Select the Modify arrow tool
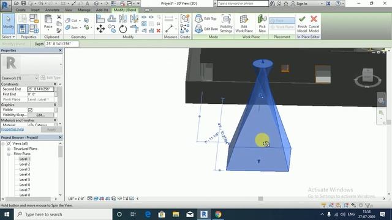The width and height of the screenshot is (392, 220). (8, 23)
